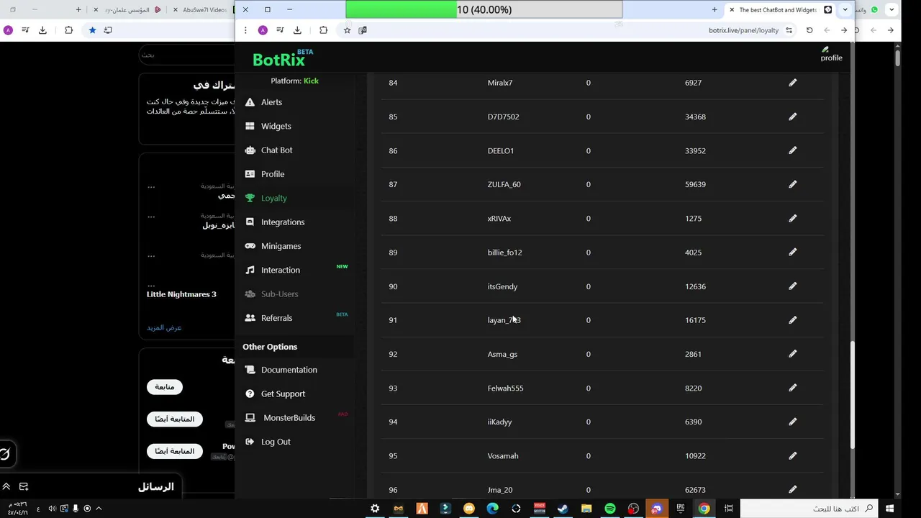Switch to the AbuSwe7l Videos tab
Image resolution: width=921 pixels, height=518 pixels.
pos(204,9)
